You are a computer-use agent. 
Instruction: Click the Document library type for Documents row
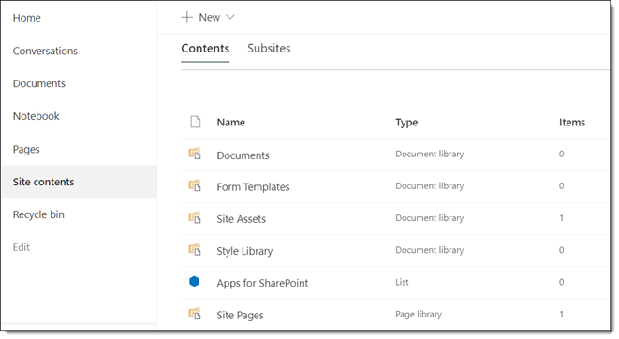pyautogui.click(x=430, y=154)
